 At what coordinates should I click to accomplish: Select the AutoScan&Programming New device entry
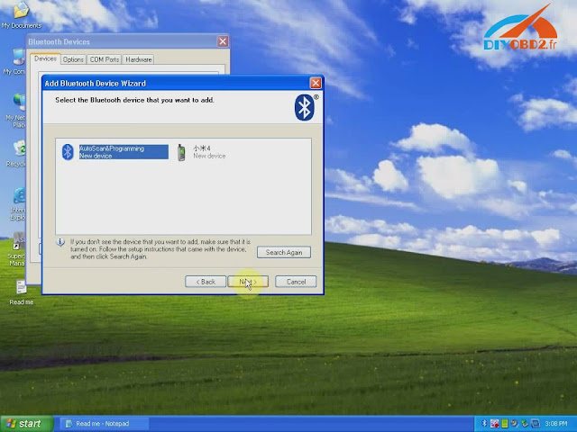pos(114,152)
